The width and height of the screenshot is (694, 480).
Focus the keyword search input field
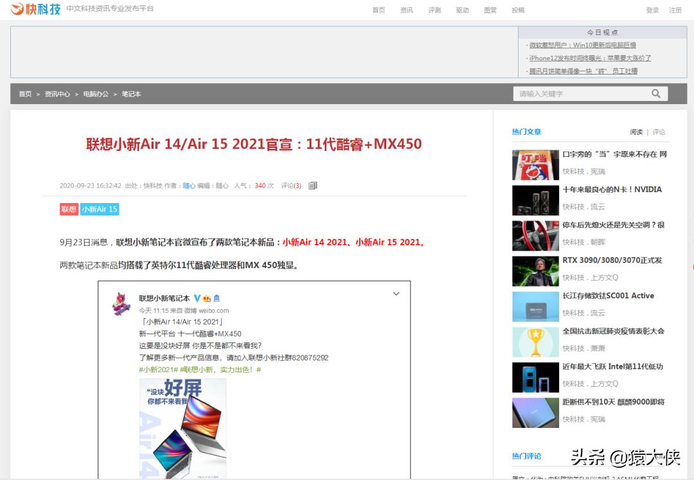pyautogui.click(x=582, y=94)
